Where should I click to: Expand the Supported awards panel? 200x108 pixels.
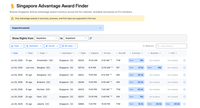(x=57, y=28)
